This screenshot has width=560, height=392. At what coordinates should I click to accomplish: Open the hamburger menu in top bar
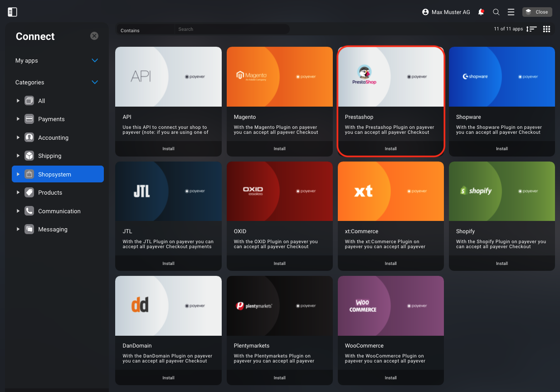tap(511, 12)
